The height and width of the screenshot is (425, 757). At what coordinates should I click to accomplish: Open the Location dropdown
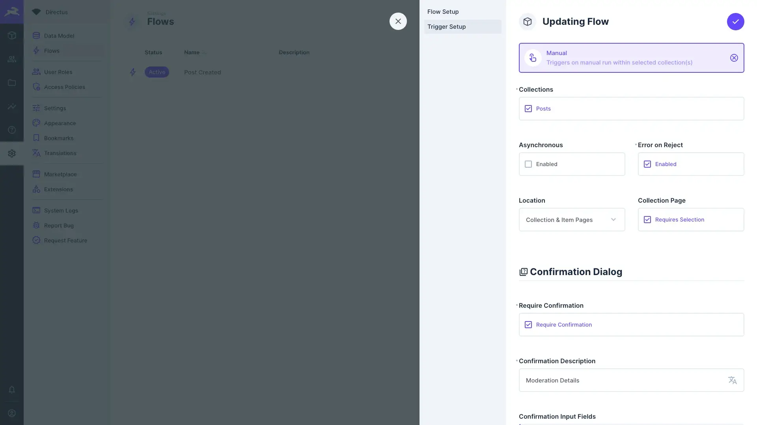click(x=572, y=220)
